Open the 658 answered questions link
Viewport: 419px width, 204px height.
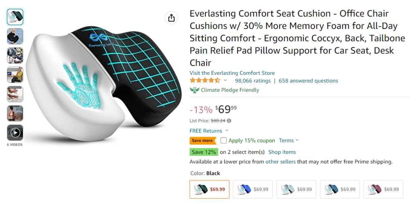tap(308, 81)
